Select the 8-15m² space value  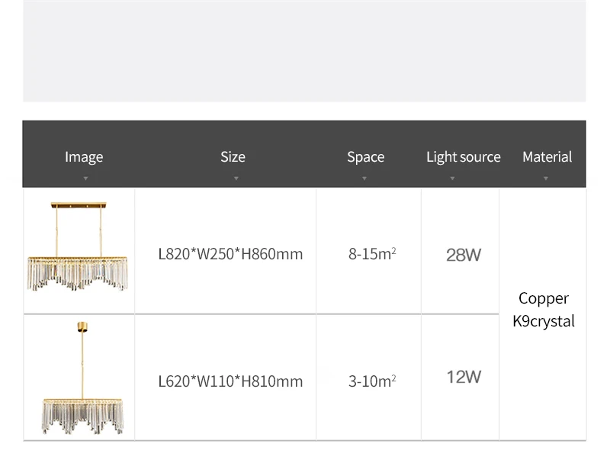tap(372, 254)
